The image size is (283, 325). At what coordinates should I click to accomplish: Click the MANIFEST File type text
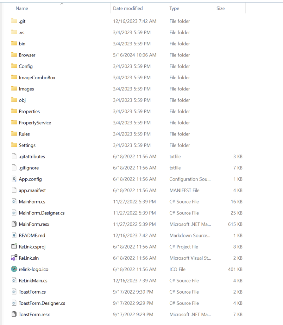pyautogui.click(x=185, y=190)
